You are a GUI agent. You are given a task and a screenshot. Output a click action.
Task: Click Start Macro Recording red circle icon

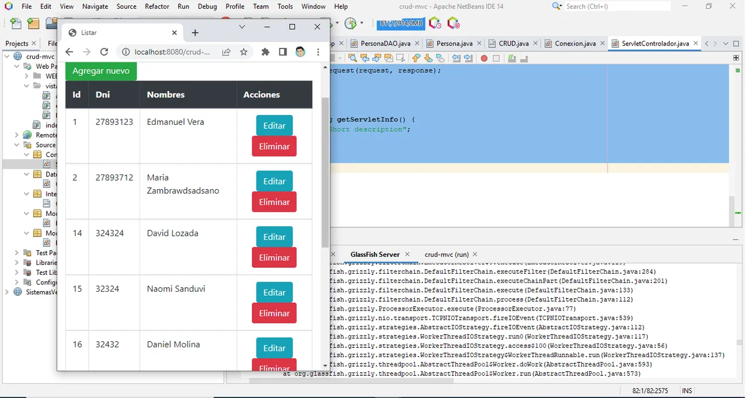click(x=484, y=58)
